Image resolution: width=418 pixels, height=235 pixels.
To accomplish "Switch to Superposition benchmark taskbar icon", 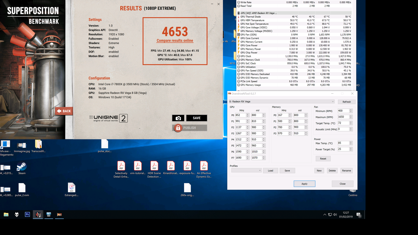I will tap(38, 214).
